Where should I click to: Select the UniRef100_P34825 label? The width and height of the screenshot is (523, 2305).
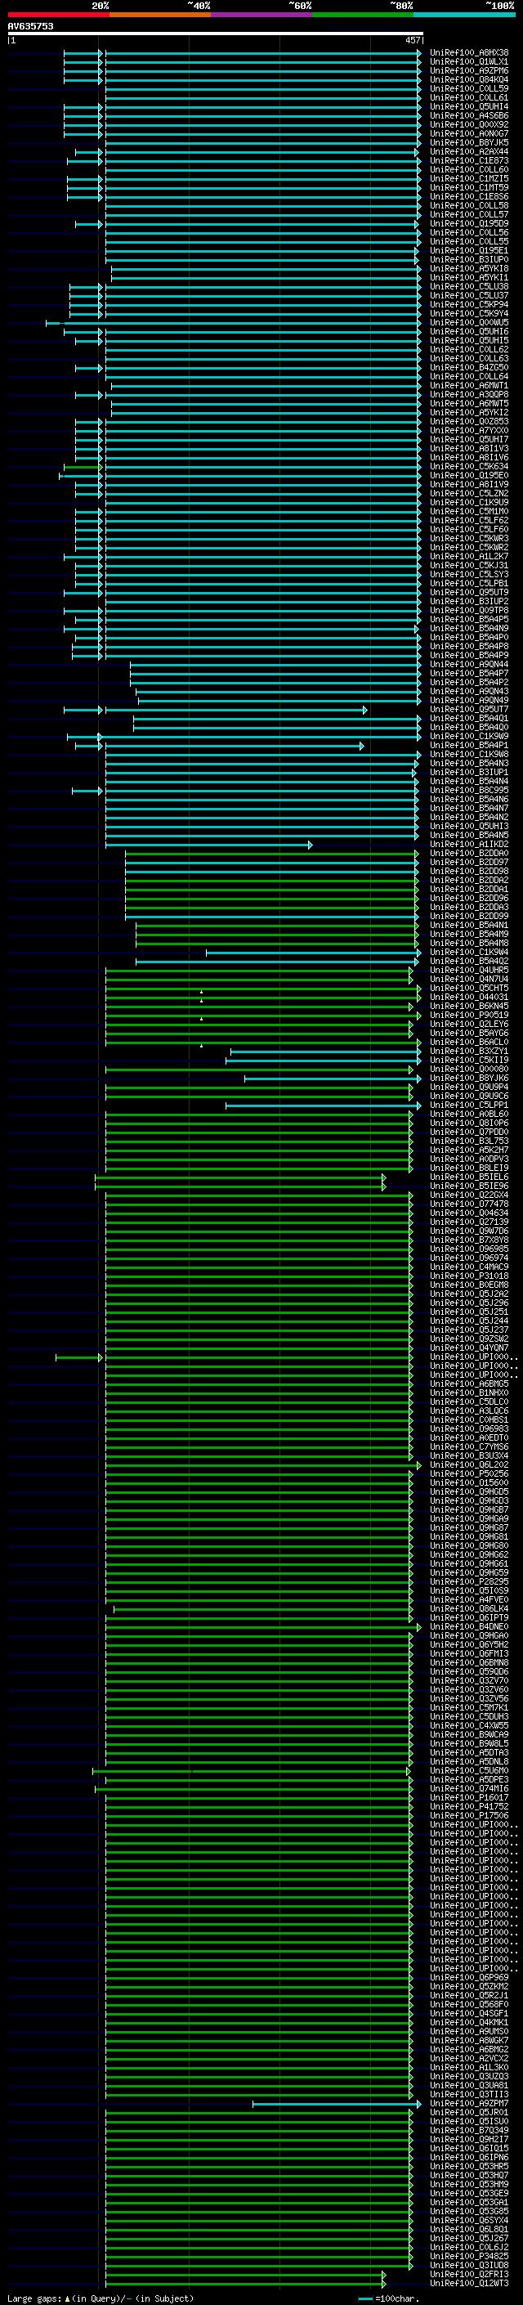tap(469, 2256)
